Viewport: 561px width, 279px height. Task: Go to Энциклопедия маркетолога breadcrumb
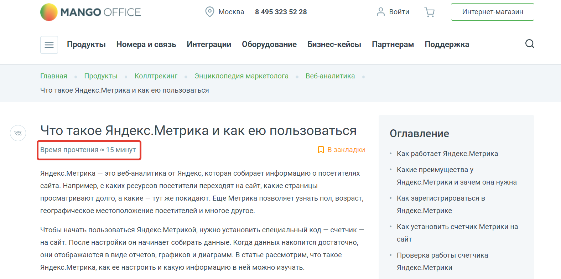click(241, 76)
